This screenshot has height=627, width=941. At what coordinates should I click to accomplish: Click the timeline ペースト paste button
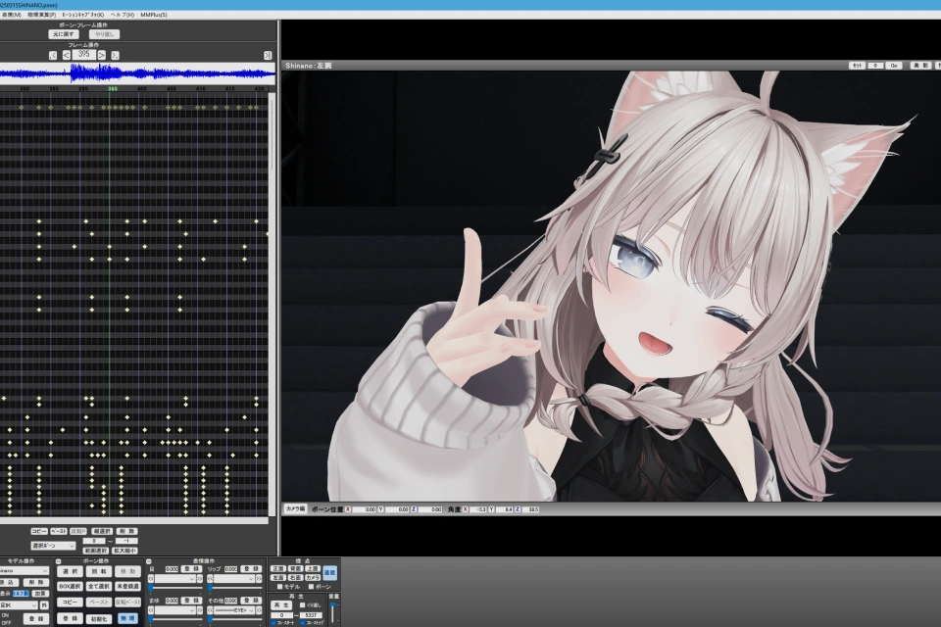click(58, 532)
